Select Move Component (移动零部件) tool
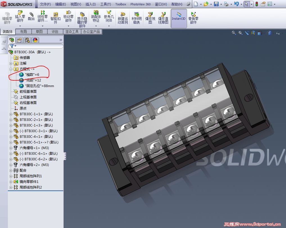Viewport: 286px width, 228px height. (68, 16)
